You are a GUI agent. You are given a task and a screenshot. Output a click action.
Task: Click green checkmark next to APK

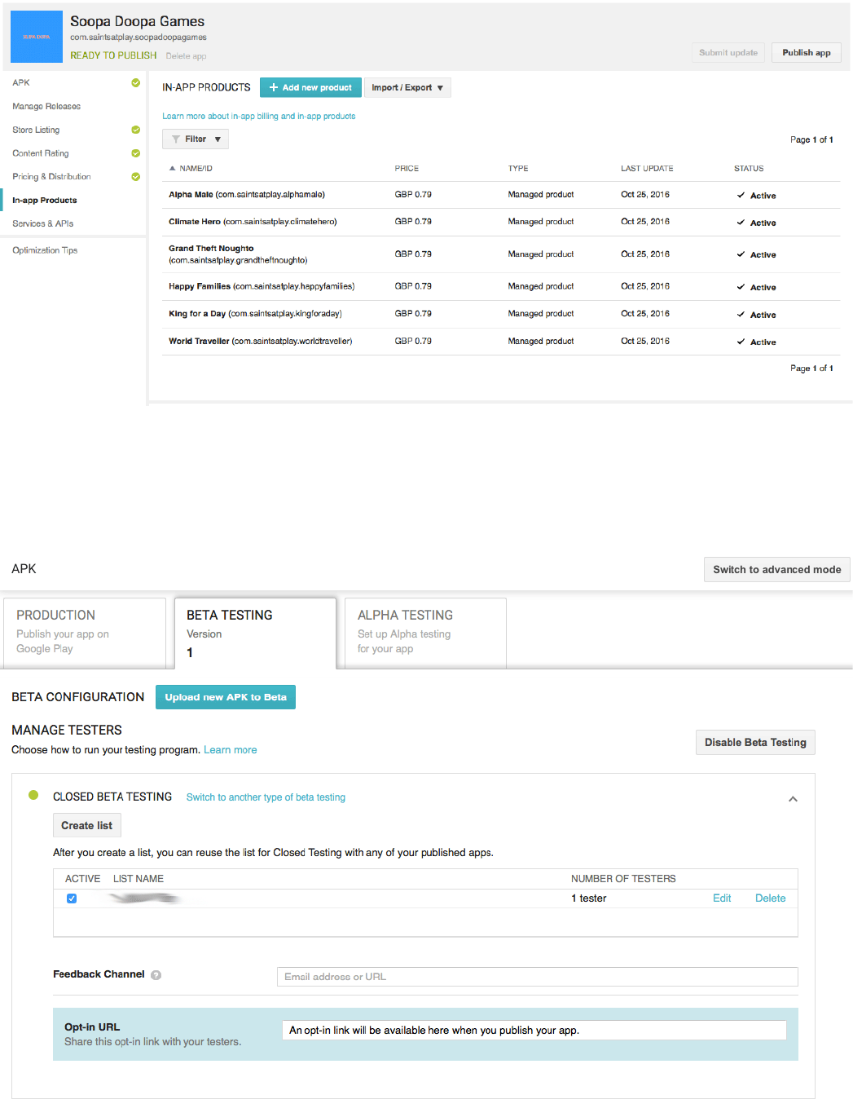[136, 82]
